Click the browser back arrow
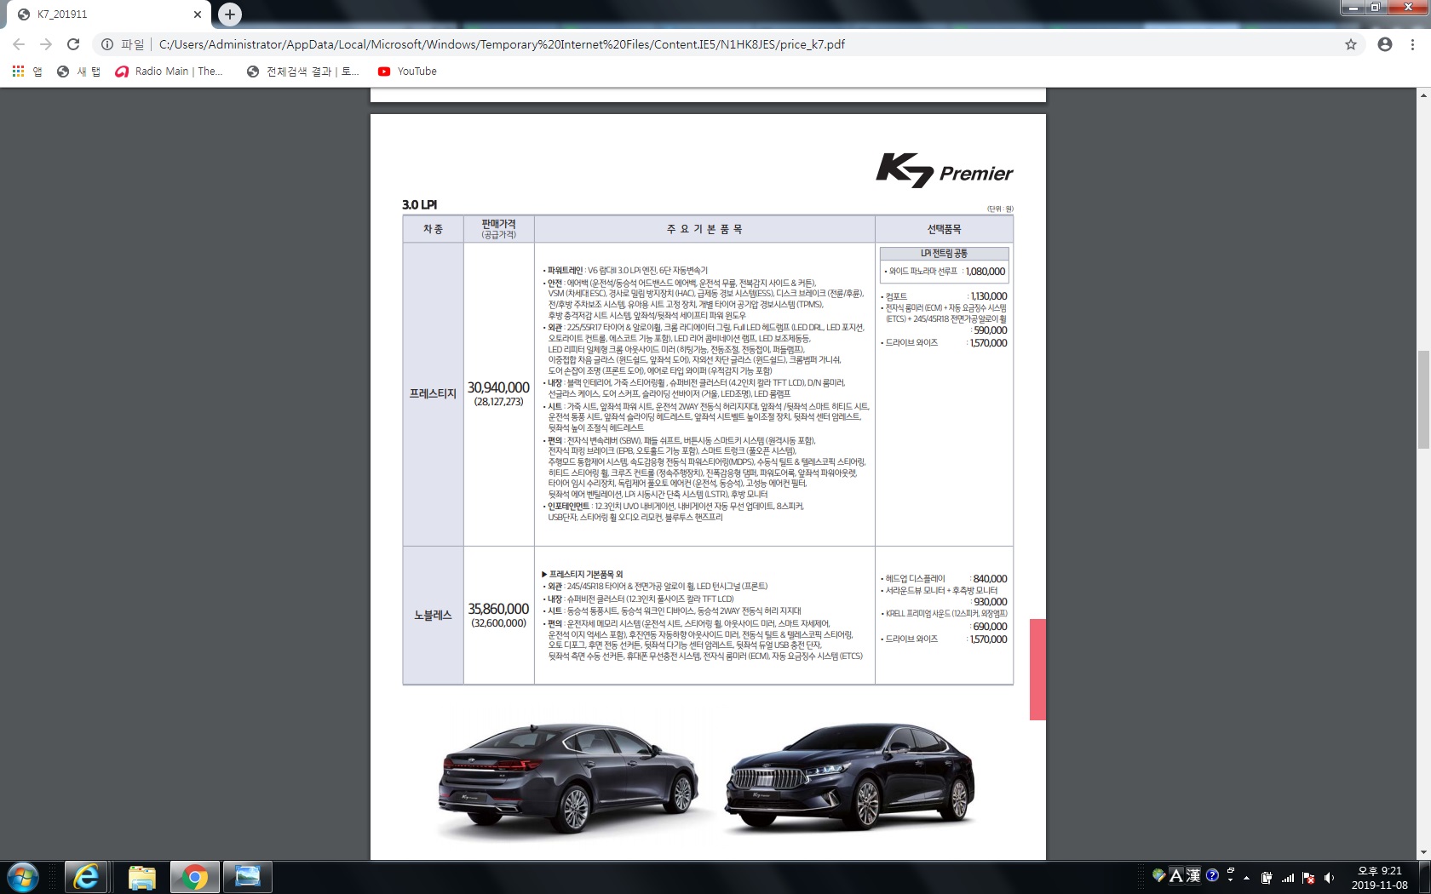 tap(19, 44)
